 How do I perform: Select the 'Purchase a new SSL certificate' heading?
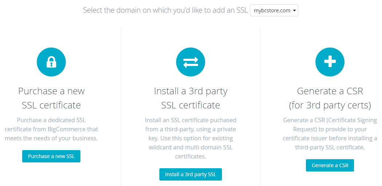[x=51, y=98]
